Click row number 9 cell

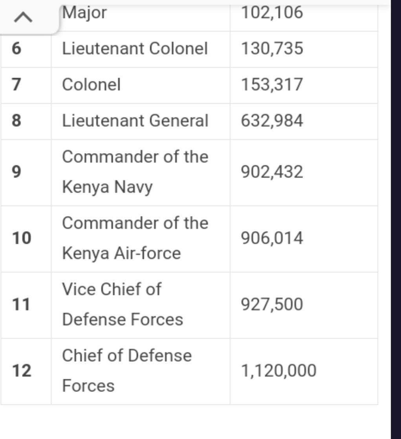click(x=26, y=172)
